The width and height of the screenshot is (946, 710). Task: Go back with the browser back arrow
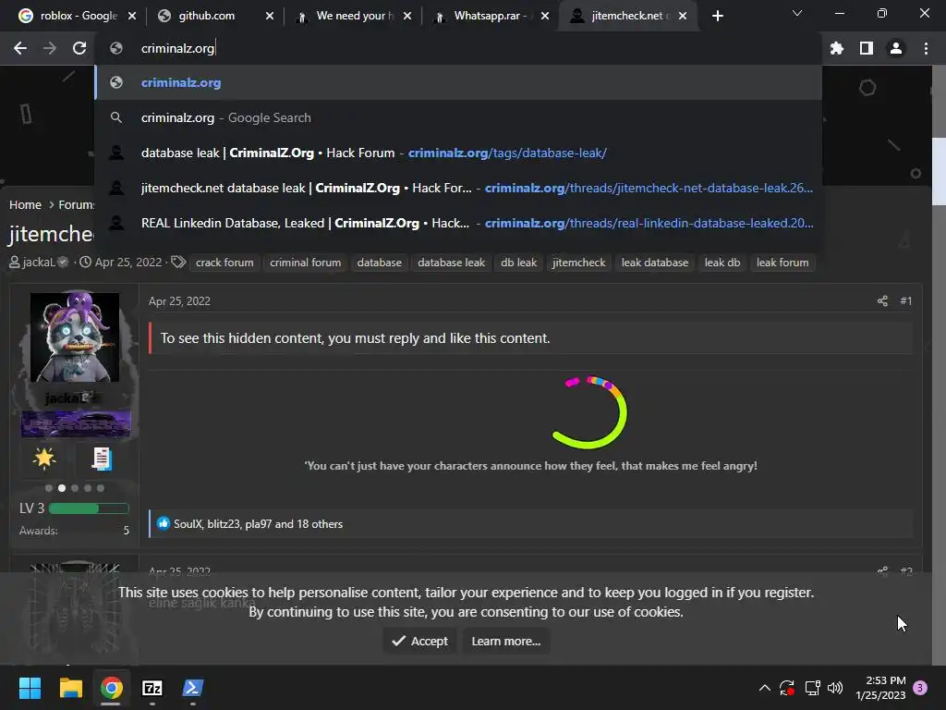[x=20, y=48]
